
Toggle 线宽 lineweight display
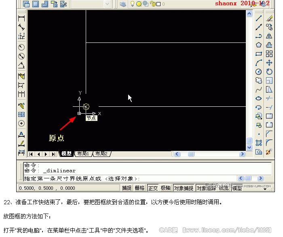pos(224,188)
